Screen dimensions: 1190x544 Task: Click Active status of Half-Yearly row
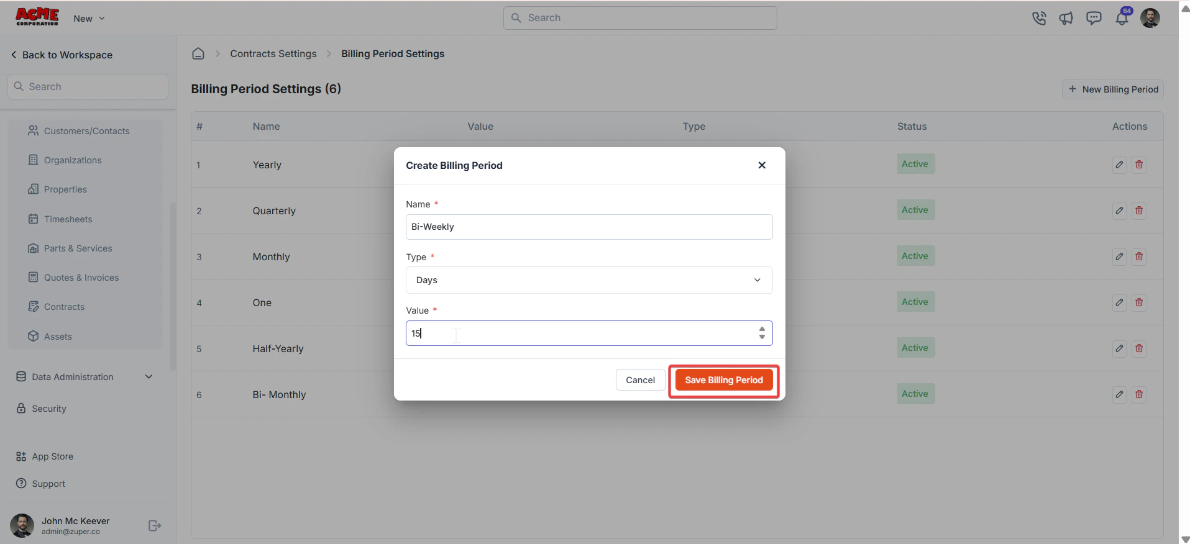click(x=915, y=348)
